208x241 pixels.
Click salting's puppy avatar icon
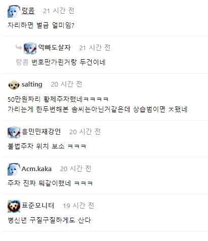pos(14,85)
